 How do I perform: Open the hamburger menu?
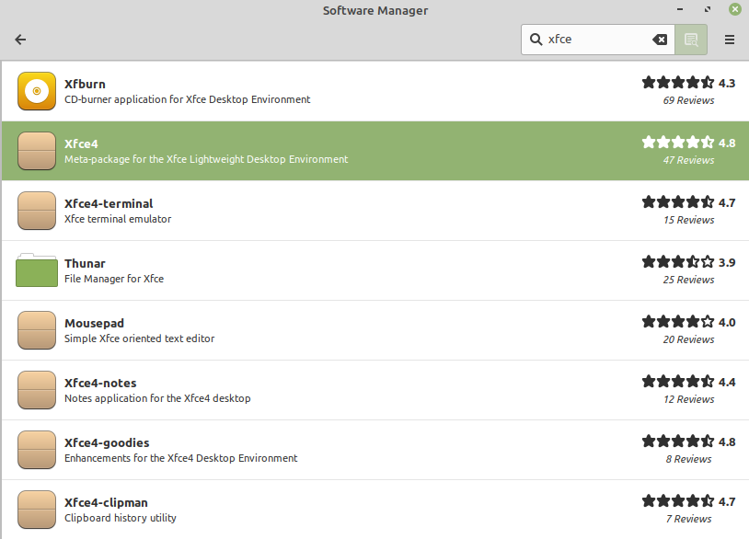(x=730, y=40)
